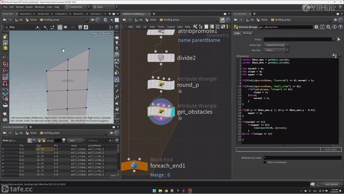Click the select tool in viewport toolbar

coord(38,27)
